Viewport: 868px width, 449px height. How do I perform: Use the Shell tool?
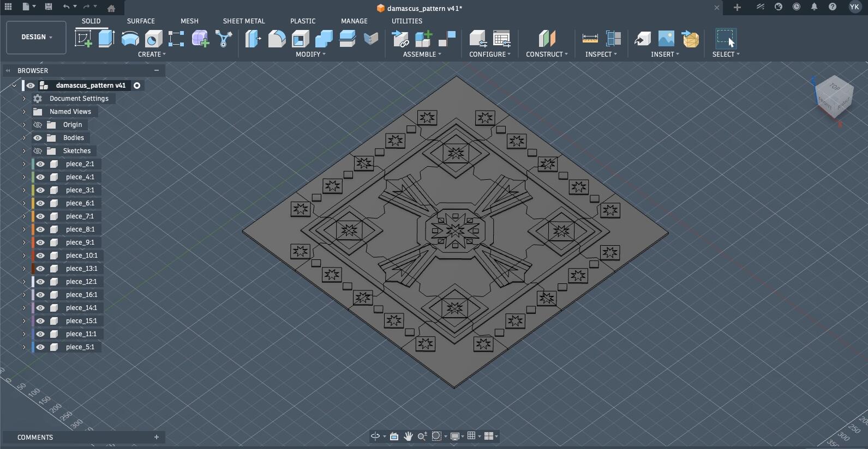300,39
